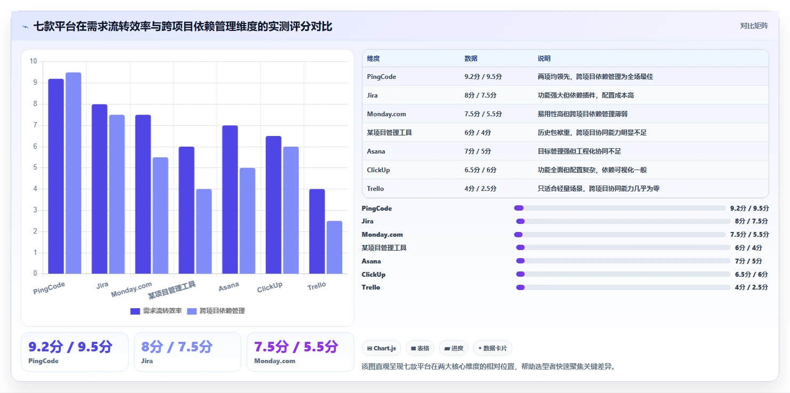This screenshot has width=790, height=393.
Task: Select Trello's dark bar in chart
Action: pyautogui.click(x=317, y=232)
